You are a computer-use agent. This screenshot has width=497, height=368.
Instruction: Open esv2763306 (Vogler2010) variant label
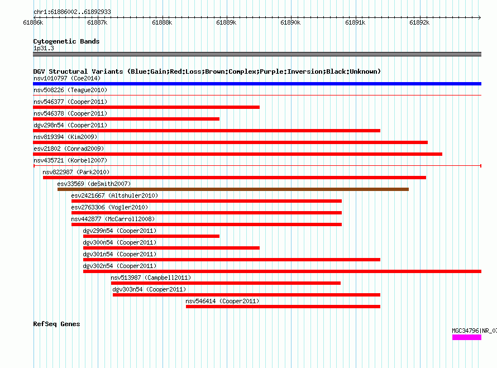(109, 207)
